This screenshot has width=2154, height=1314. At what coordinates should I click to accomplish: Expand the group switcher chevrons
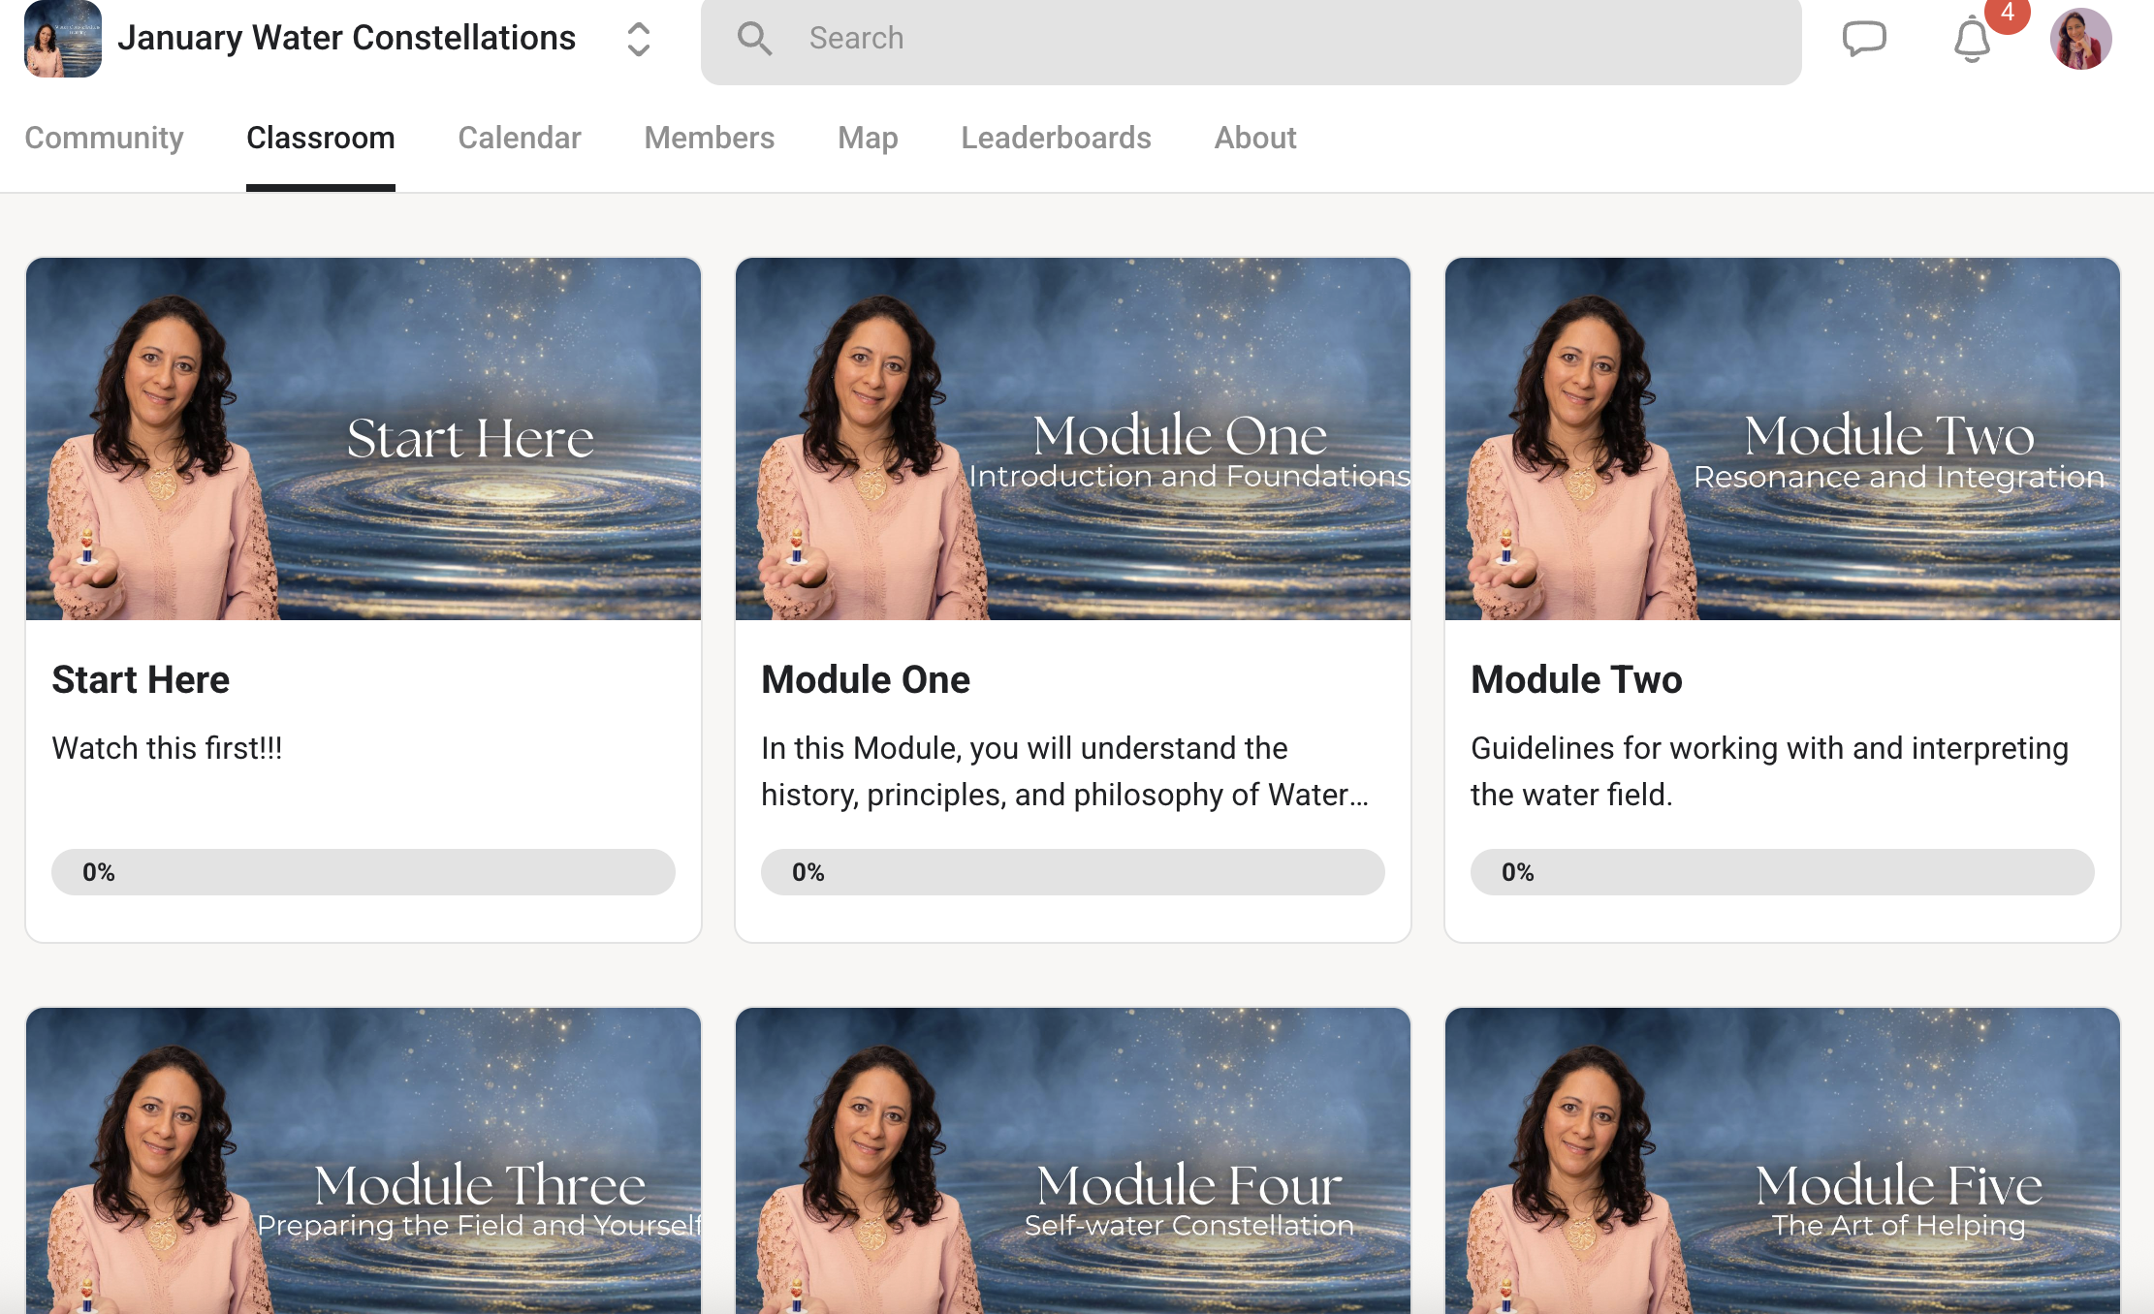[638, 39]
